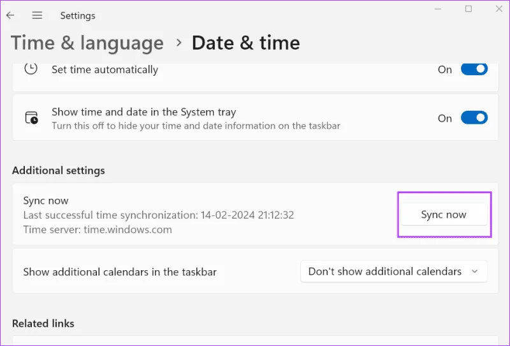Open the hamburger navigation menu
Image resolution: width=510 pixels, height=346 pixels.
click(37, 15)
